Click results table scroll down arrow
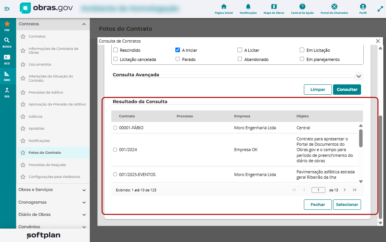 361,181
